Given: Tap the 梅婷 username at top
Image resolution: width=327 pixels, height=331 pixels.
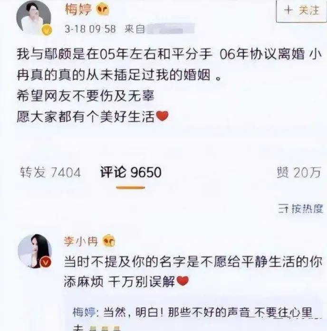Looking at the screenshot, I should pos(78,9).
